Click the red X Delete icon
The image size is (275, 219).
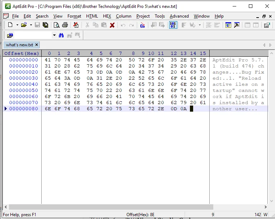(112, 25)
